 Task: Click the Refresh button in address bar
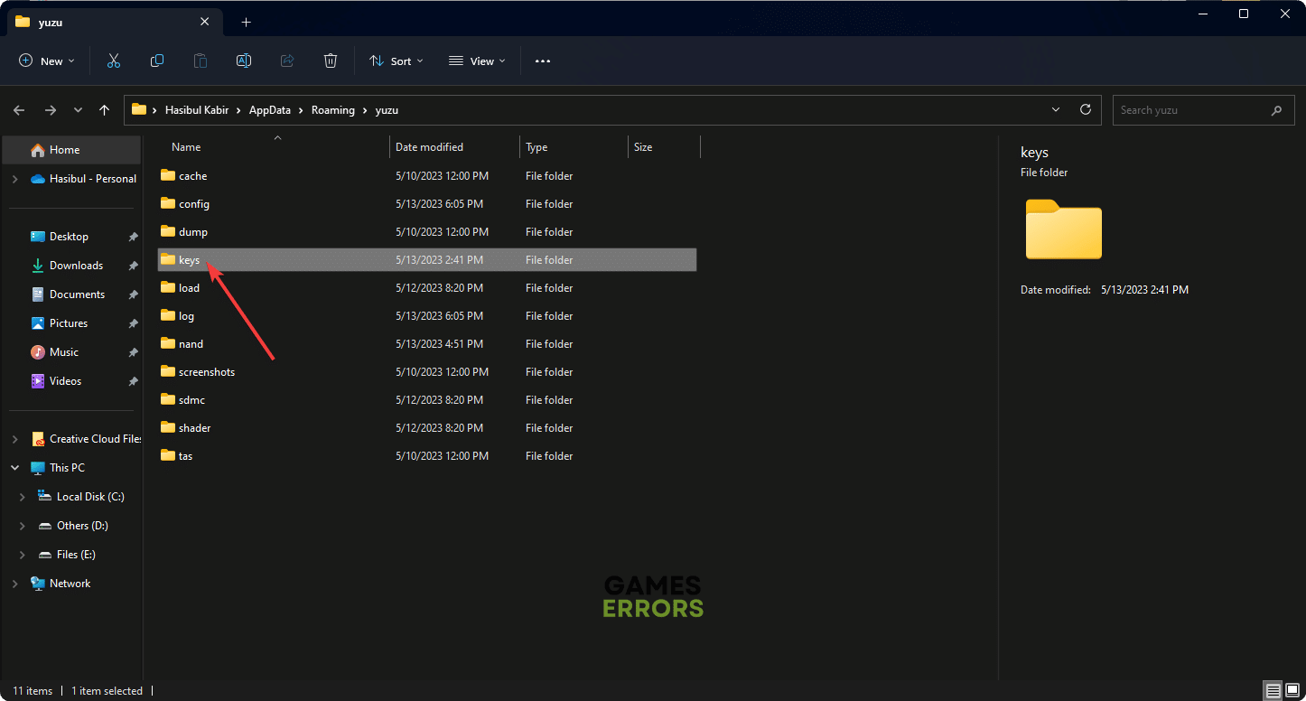pyautogui.click(x=1086, y=109)
